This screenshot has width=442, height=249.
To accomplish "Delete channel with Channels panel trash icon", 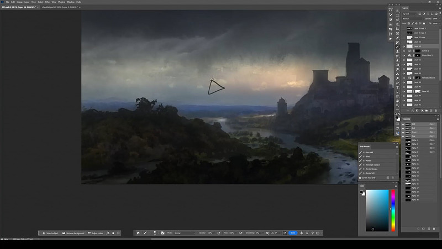I will [x=434, y=229].
